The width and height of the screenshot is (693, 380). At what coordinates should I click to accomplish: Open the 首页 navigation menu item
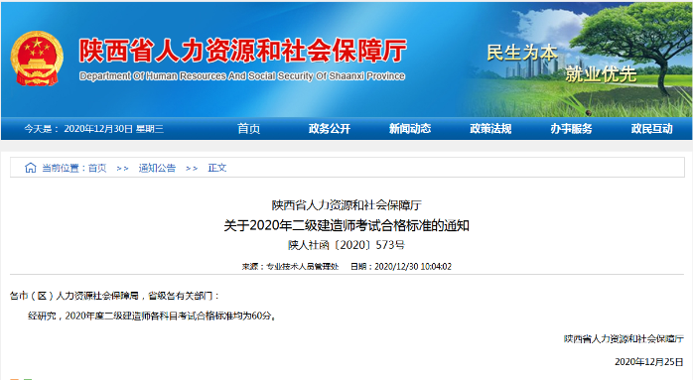coord(249,129)
